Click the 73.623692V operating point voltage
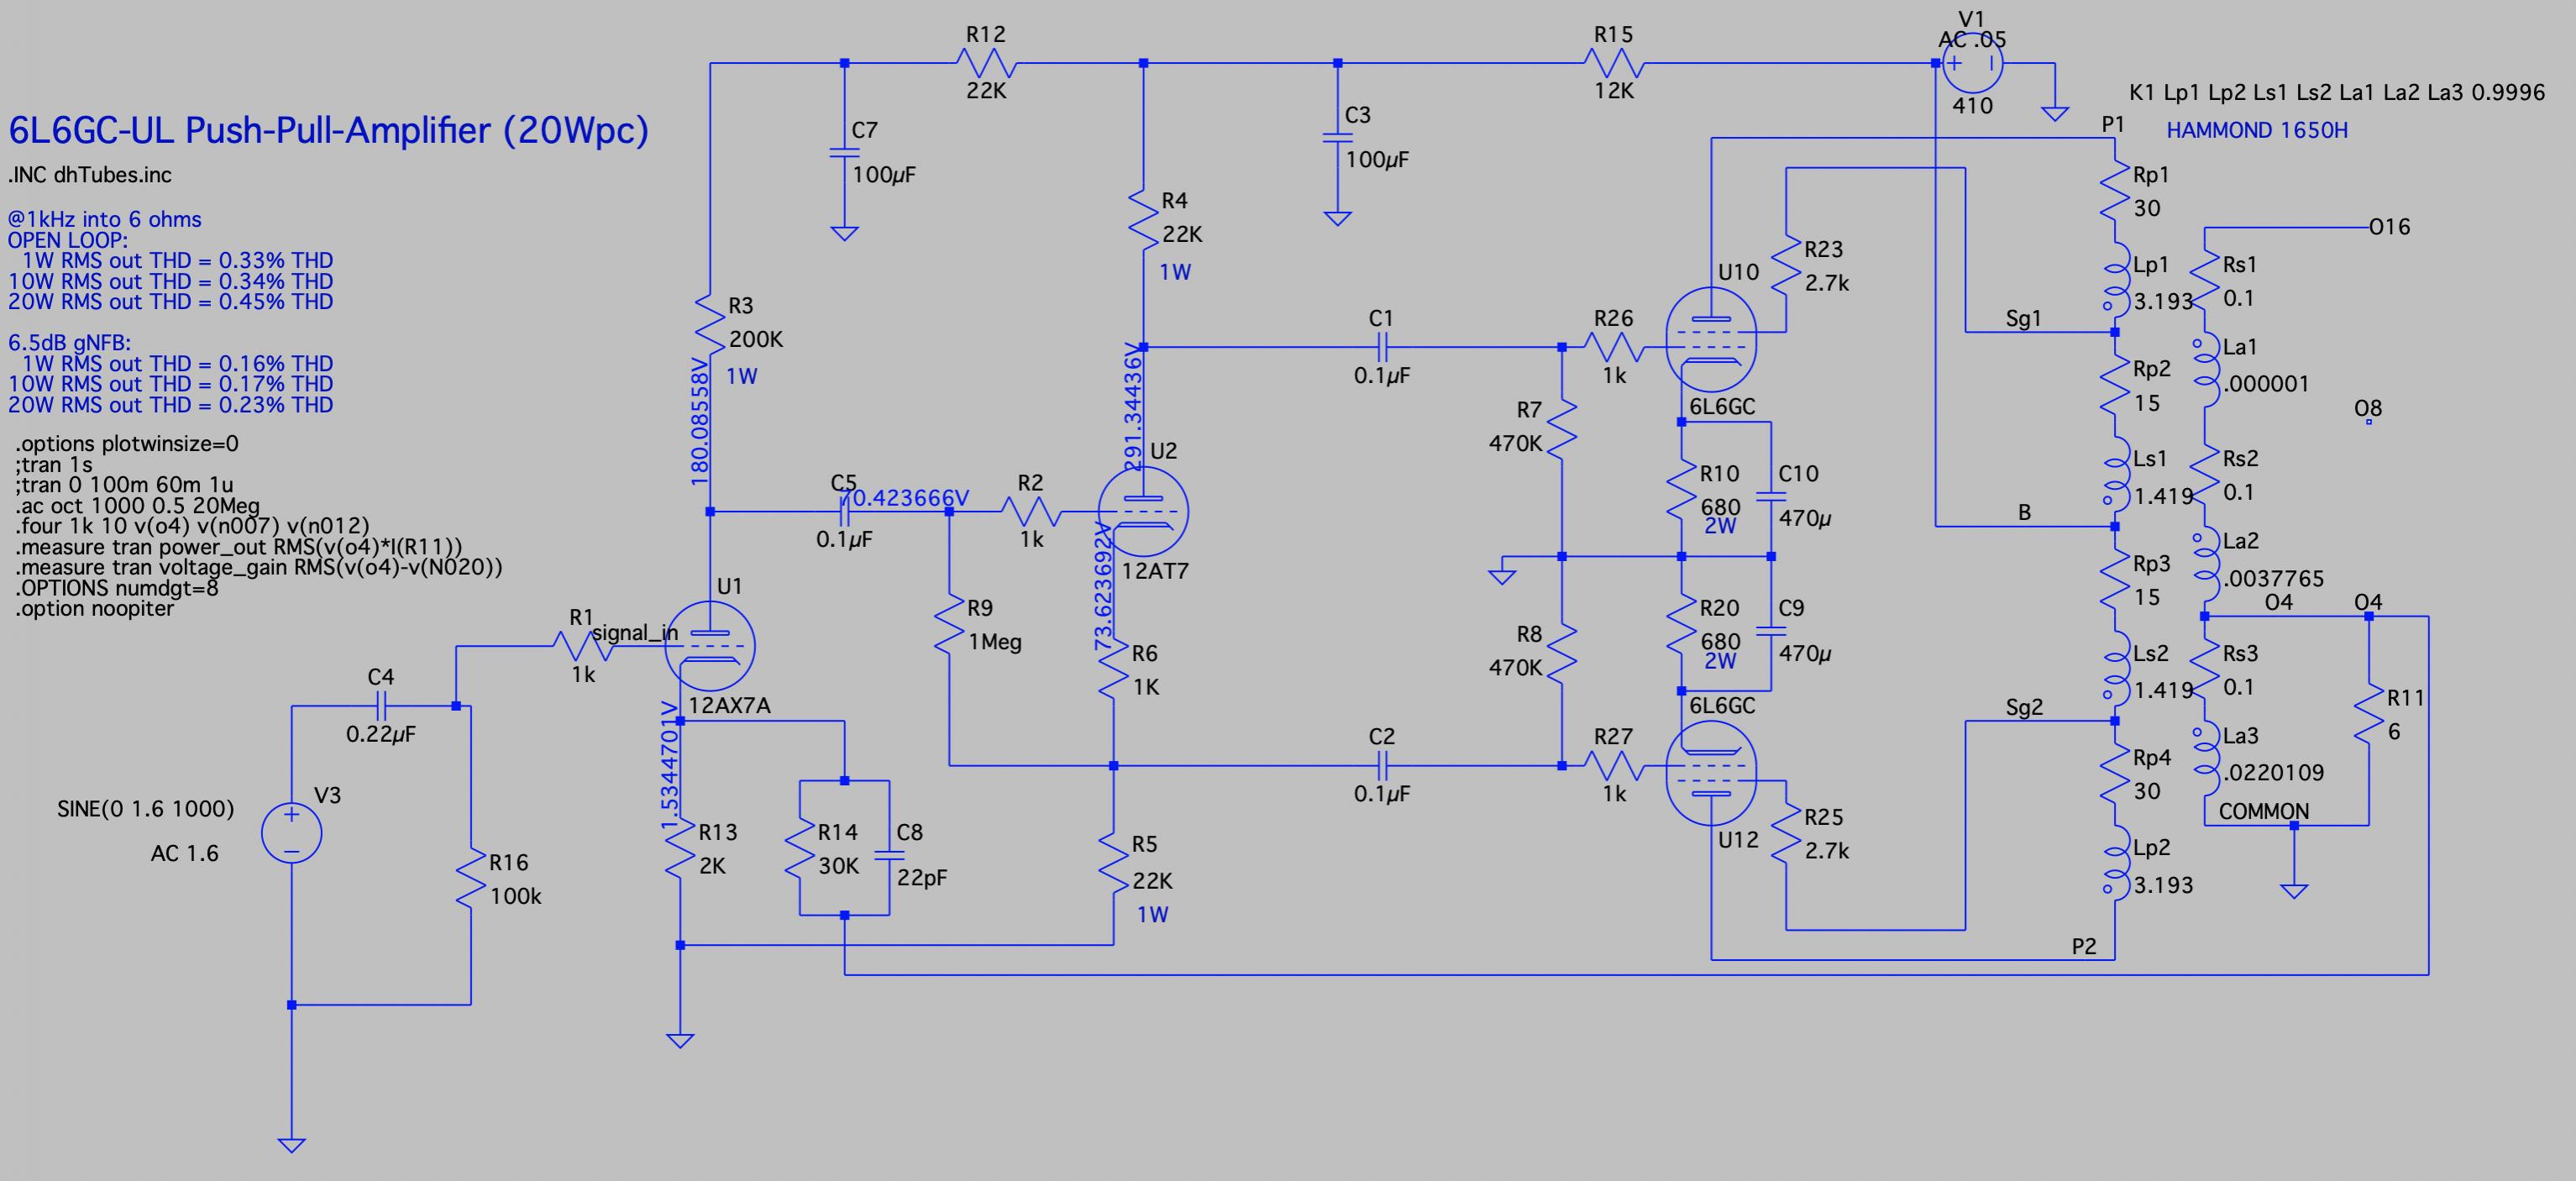 [1103, 586]
